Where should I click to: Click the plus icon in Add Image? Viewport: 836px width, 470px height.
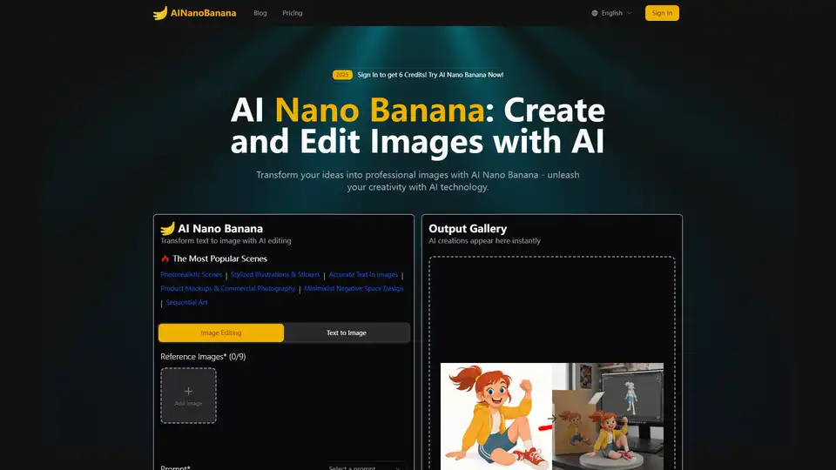click(x=188, y=391)
